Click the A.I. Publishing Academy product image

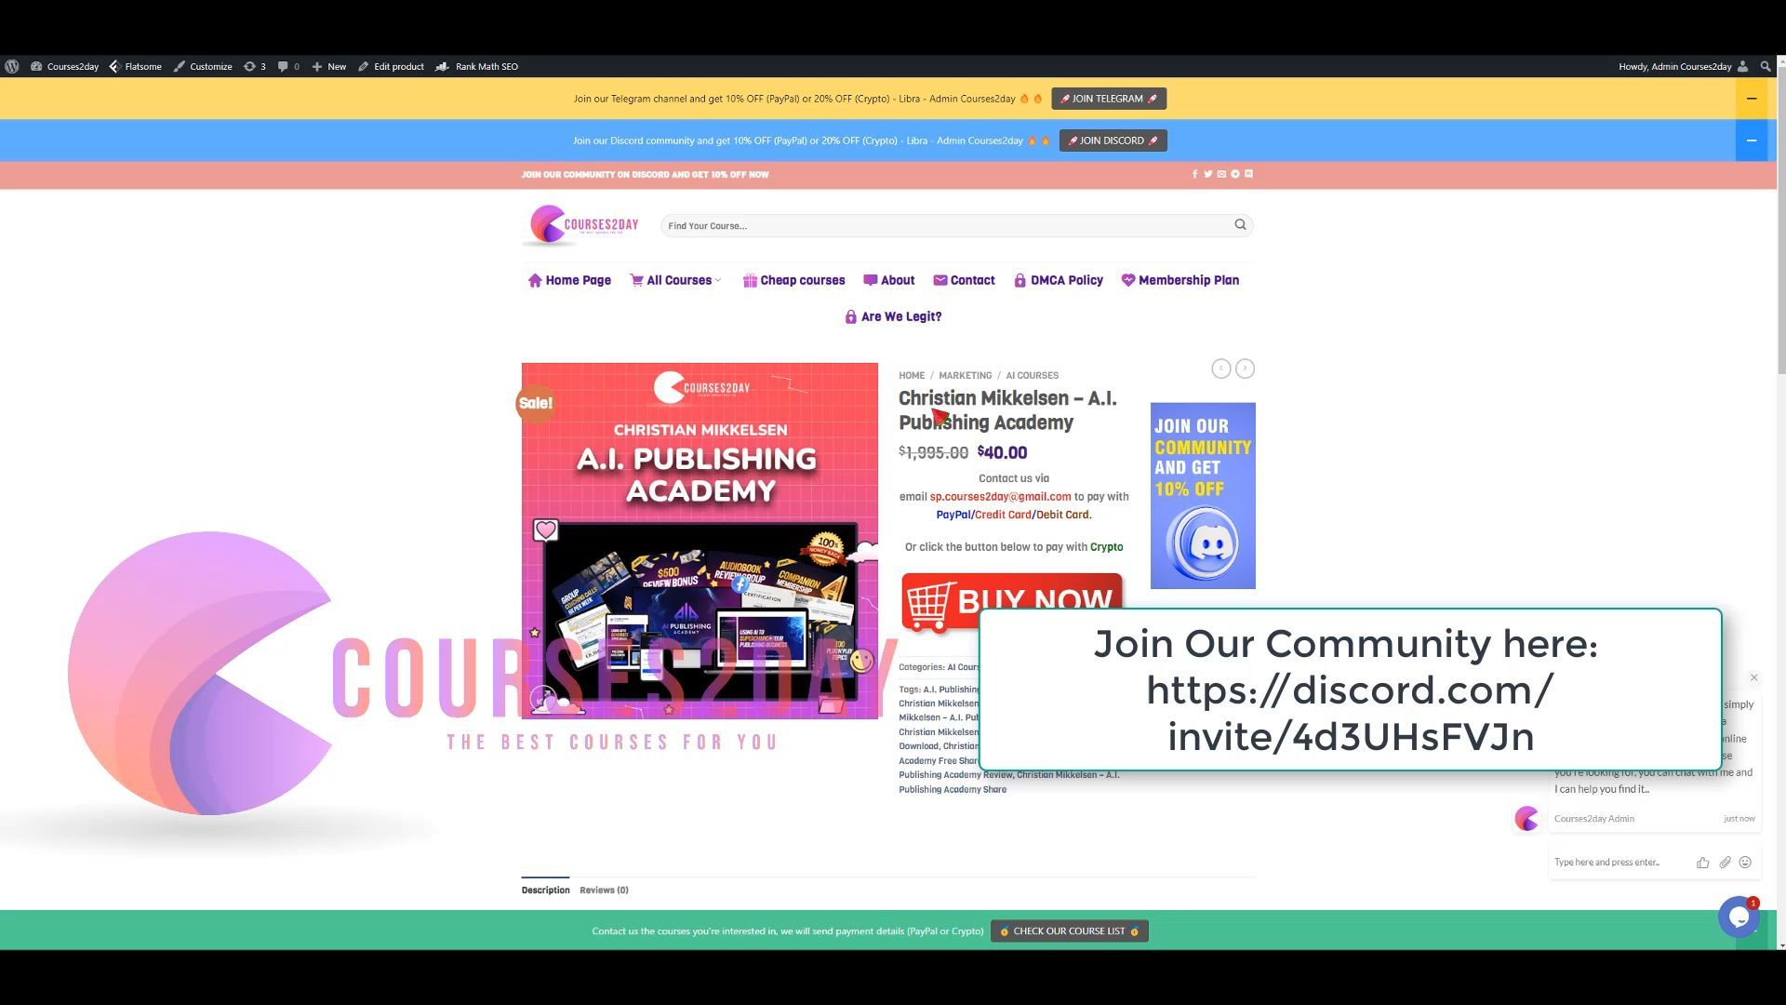[700, 541]
